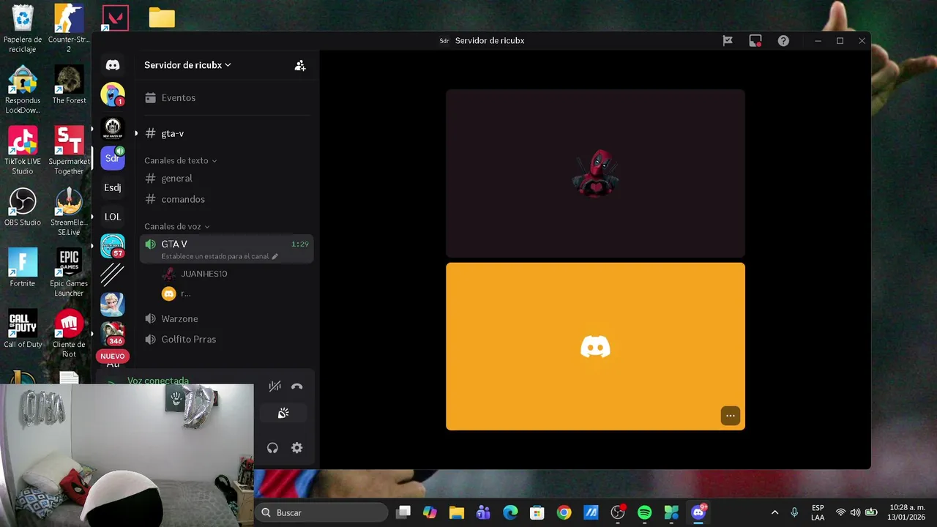Open the soundboard button
The width and height of the screenshot is (937, 527).
tap(283, 414)
